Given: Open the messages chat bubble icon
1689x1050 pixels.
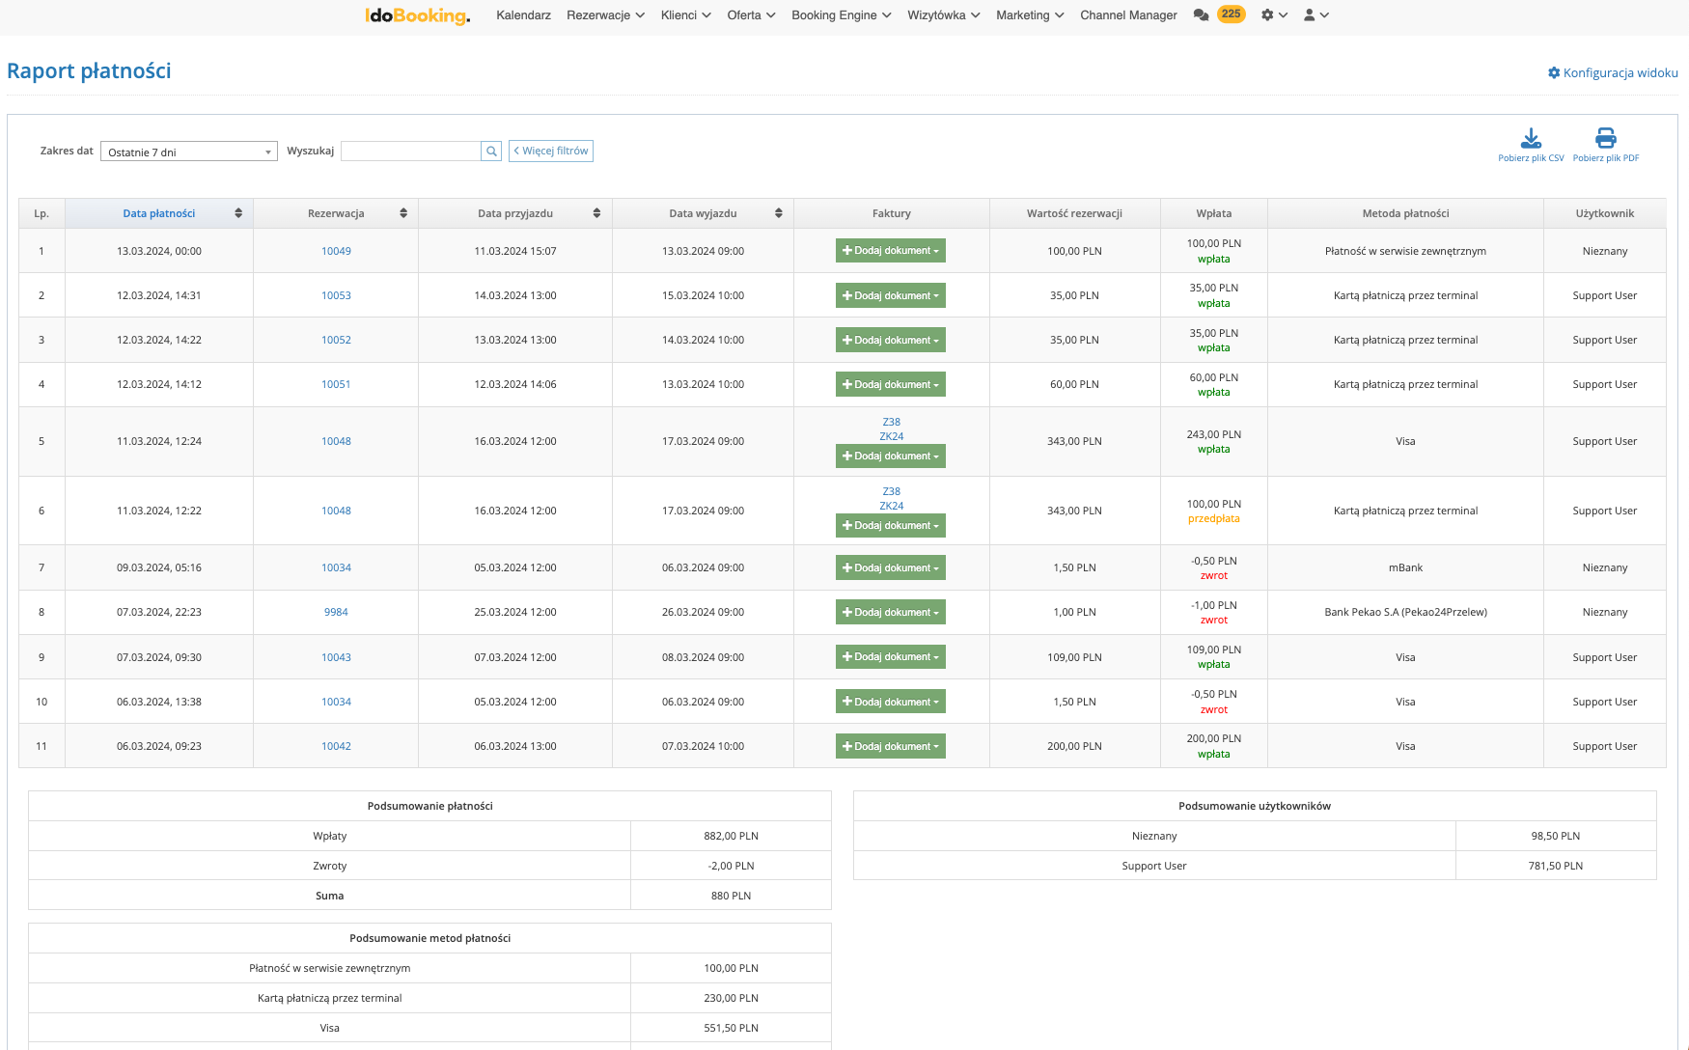Looking at the screenshot, I should tap(1201, 15).
